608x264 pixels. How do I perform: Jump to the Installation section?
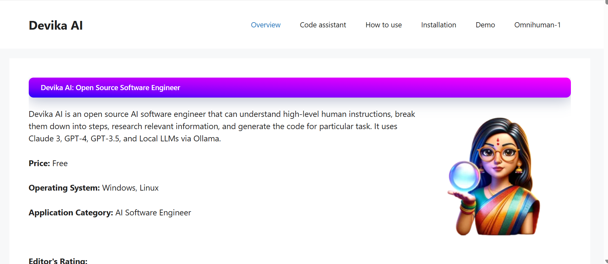click(438, 25)
